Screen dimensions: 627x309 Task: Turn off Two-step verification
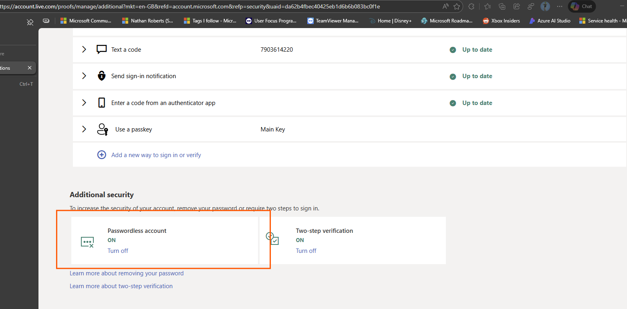tap(306, 250)
